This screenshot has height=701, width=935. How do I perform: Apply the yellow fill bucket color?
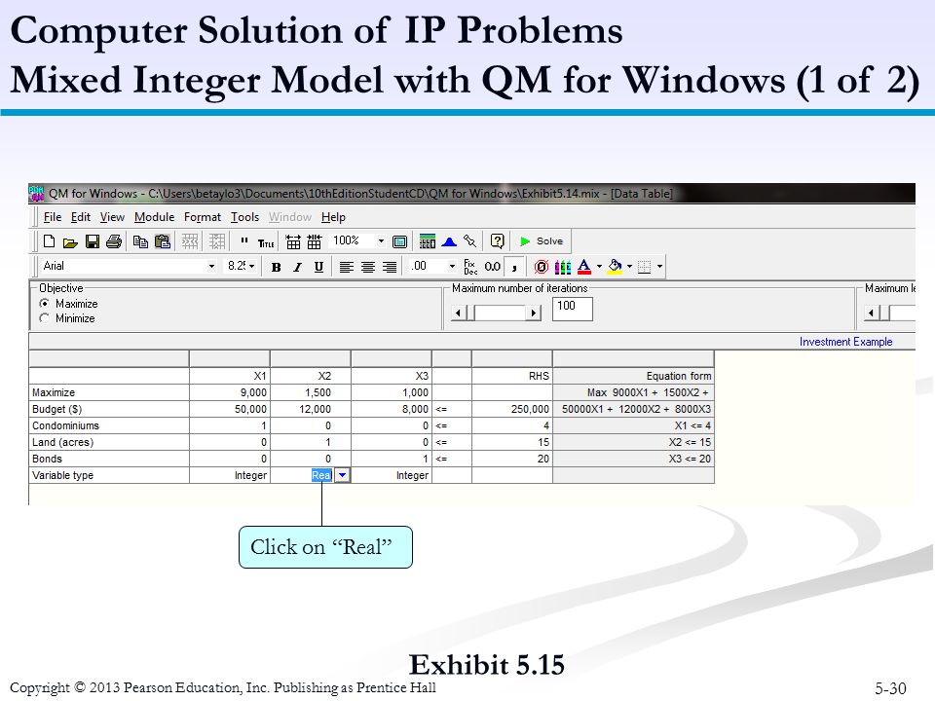pos(615,267)
